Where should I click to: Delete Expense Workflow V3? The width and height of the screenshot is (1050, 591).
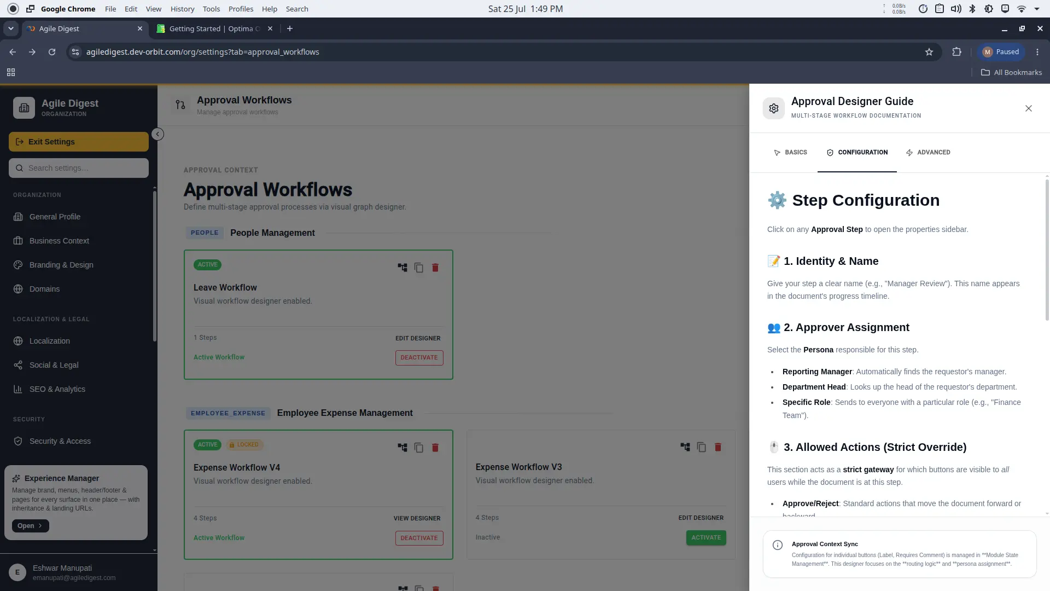pos(718,447)
